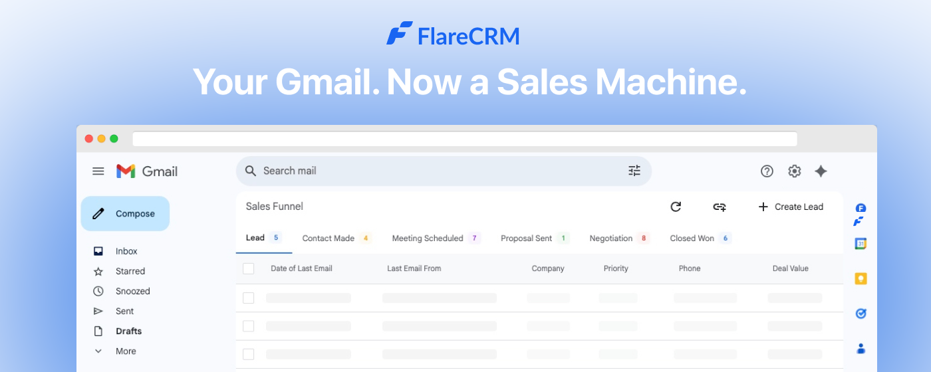Click the browser address bar
Viewport: 931px width, 372px height.
pyautogui.click(x=465, y=139)
